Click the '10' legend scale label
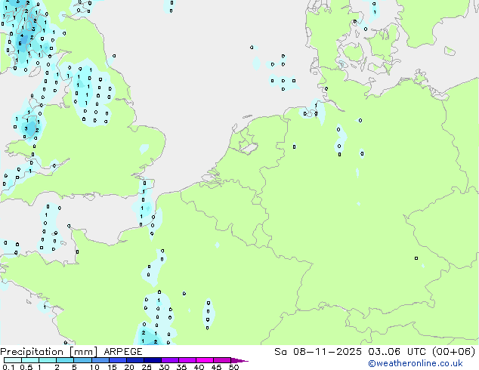Screen dimensions: 479x370 click(94, 367)
